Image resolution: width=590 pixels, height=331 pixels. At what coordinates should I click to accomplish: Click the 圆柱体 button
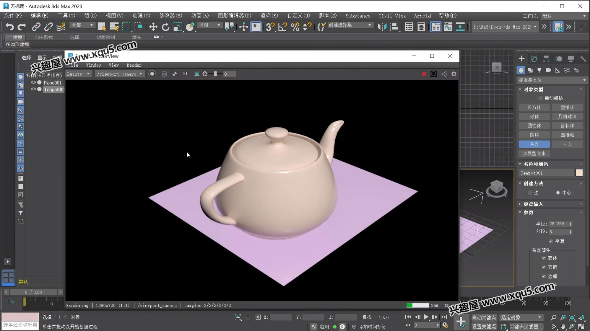(x=534, y=125)
